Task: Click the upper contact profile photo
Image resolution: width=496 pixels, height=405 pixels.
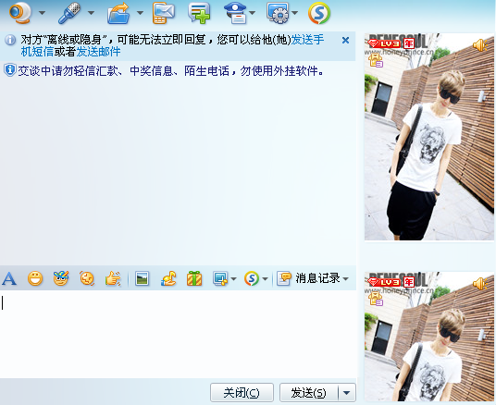Action: [x=429, y=137]
